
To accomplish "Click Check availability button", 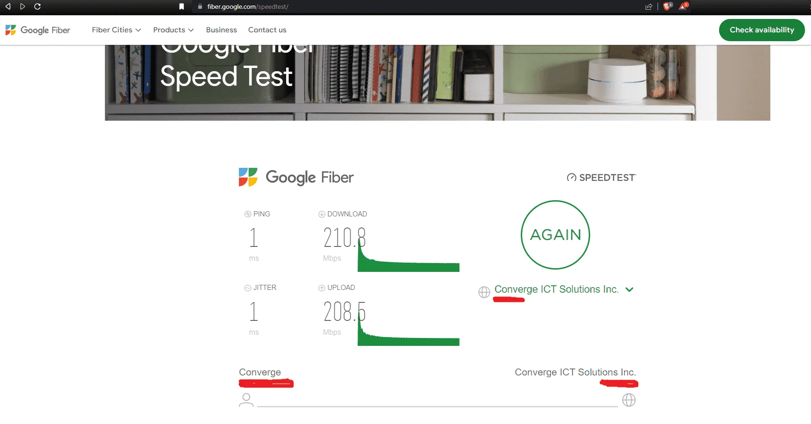I will coord(762,30).
